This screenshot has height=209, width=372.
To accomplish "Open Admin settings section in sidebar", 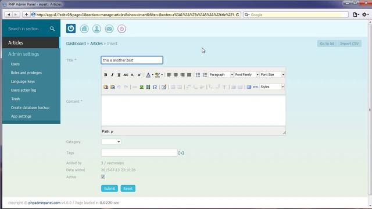I will tap(23, 54).
